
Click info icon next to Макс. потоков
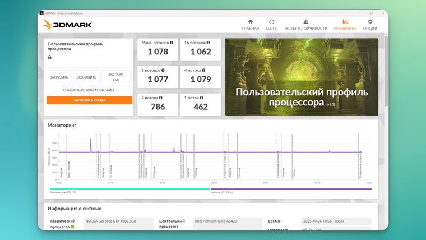point(172,43)
